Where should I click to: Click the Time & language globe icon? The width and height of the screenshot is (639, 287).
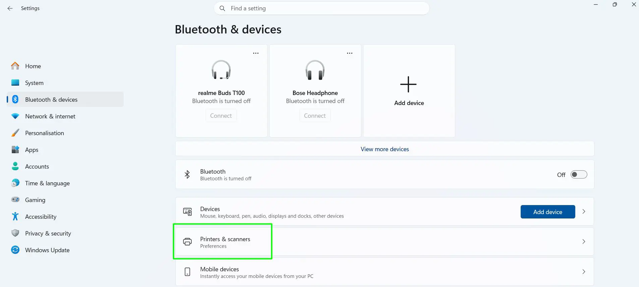(15, 183)
